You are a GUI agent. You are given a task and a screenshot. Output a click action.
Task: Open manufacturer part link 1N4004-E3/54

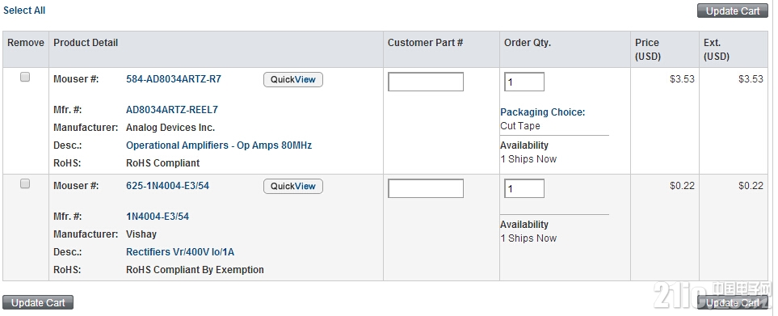158,217
